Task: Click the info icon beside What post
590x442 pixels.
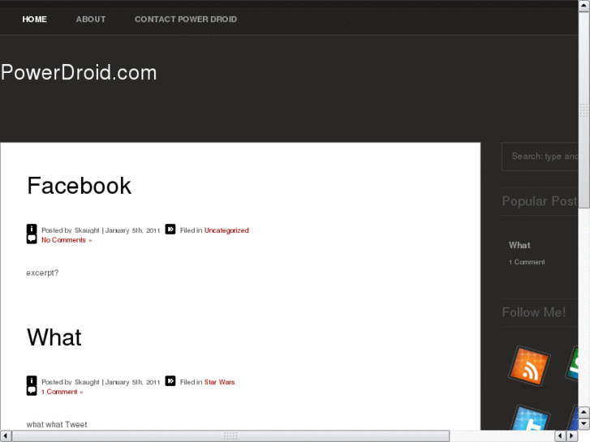Action: (32, 380)
